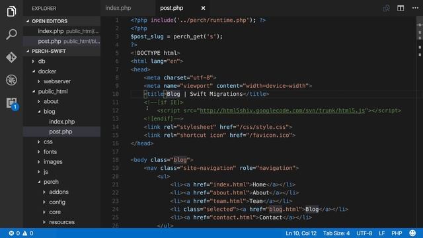Open index.php in Open Editors list
The image size is (423, 238).
(x=62, y=31)
